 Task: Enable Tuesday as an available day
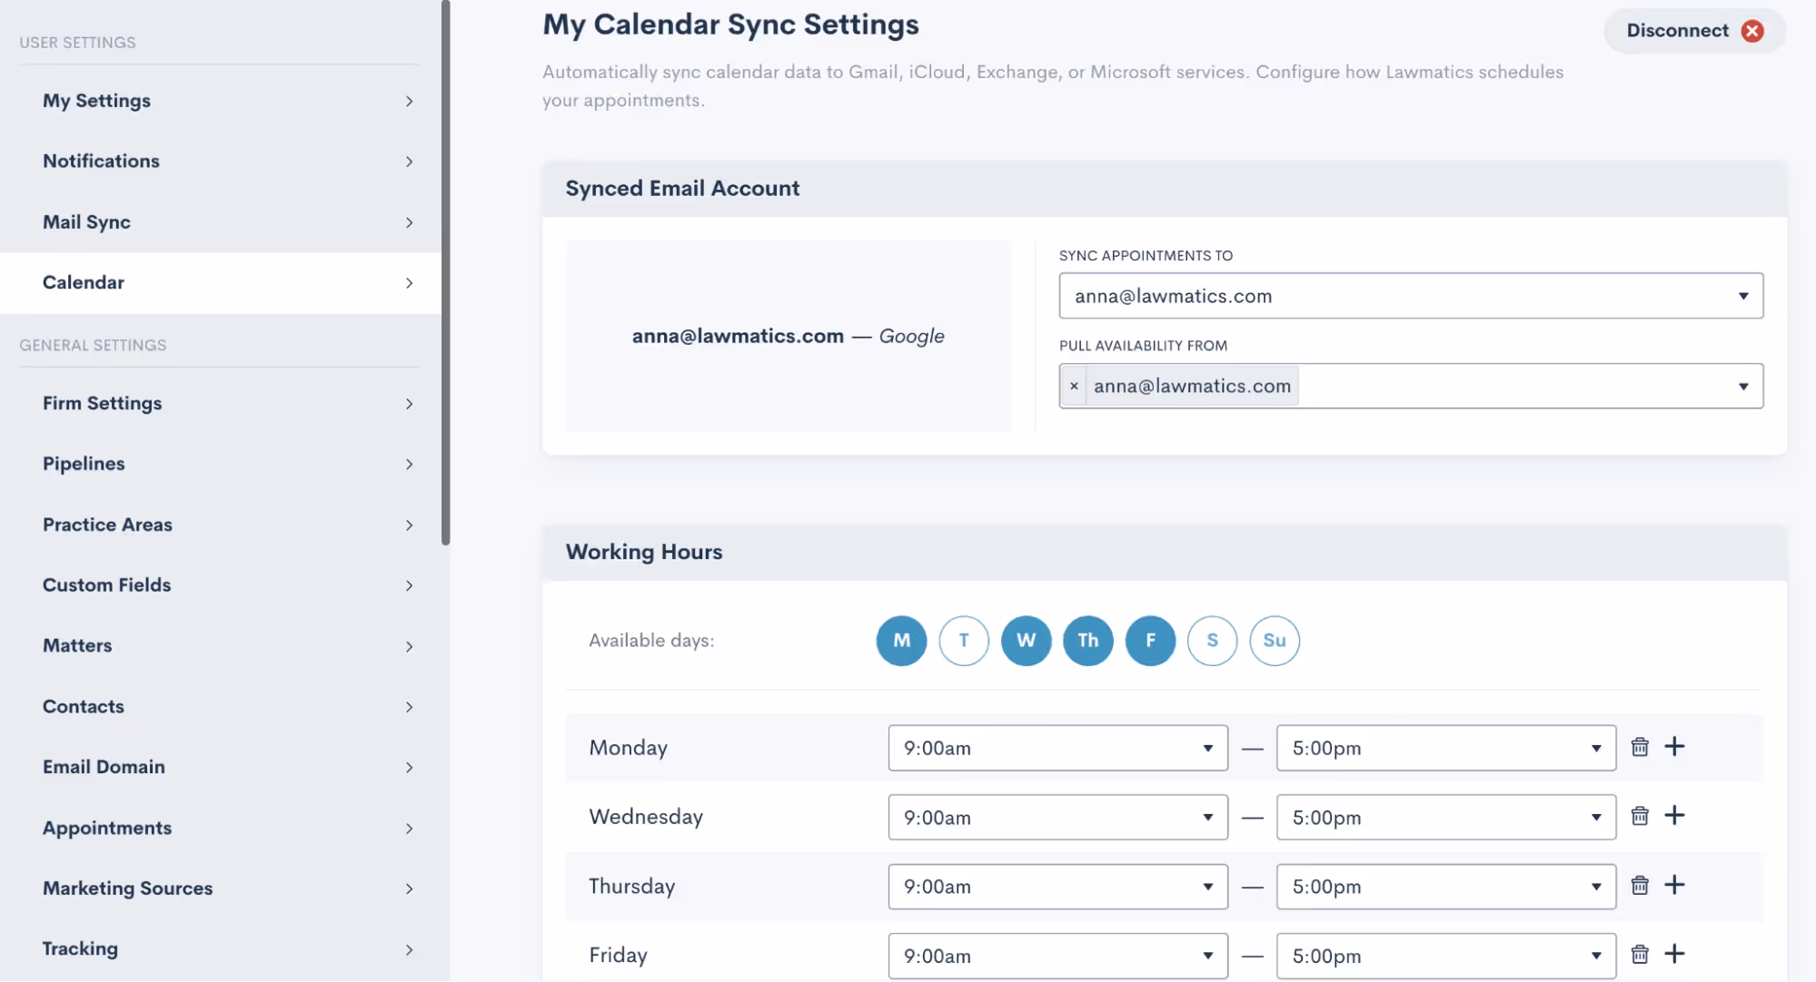click(x=964, y=641)
